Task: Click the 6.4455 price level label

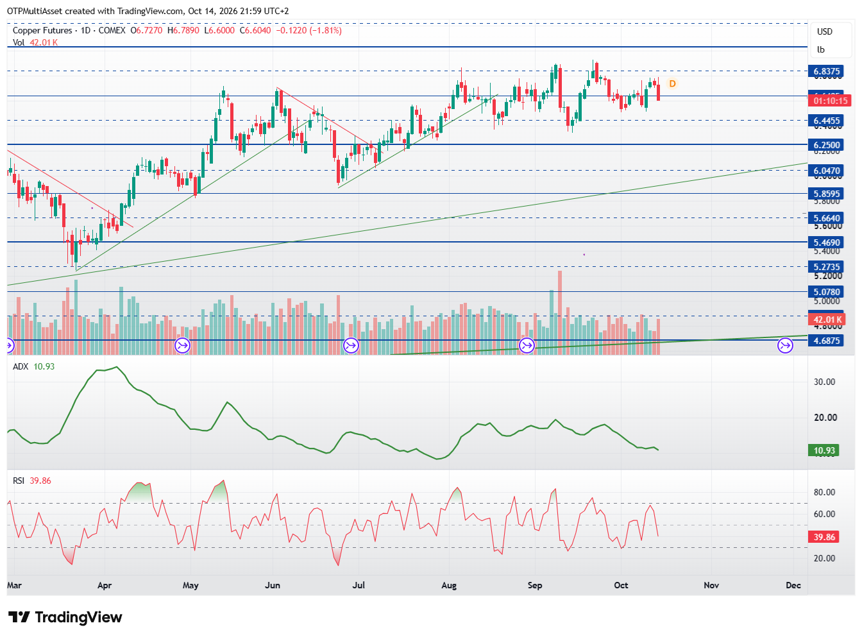Action: 826,121
